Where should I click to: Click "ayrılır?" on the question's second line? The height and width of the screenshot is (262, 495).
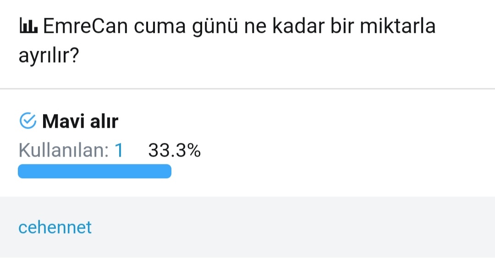point(49,56)
